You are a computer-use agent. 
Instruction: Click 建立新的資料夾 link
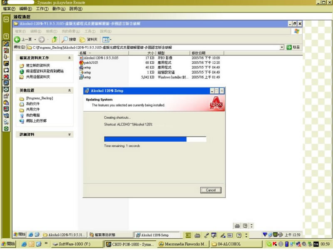(38, 65)
